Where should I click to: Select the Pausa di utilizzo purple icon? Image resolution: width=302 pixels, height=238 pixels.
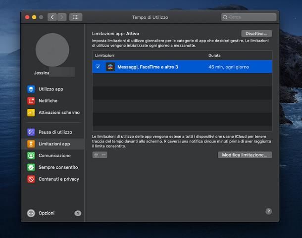click(31, 132)
